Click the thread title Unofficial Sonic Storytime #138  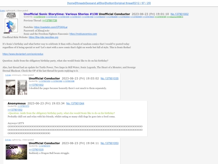pos(61,14)
